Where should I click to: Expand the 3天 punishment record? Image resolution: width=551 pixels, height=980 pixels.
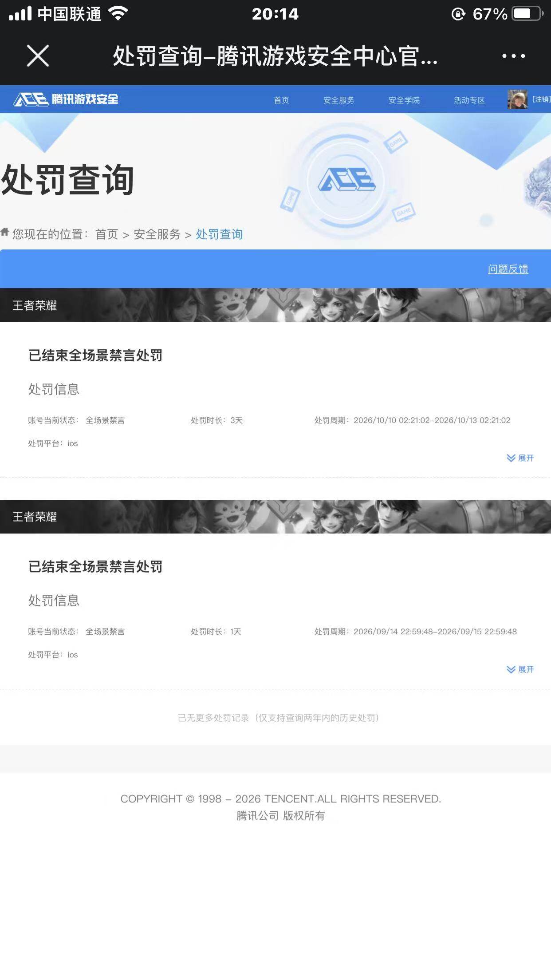[520, 458]
